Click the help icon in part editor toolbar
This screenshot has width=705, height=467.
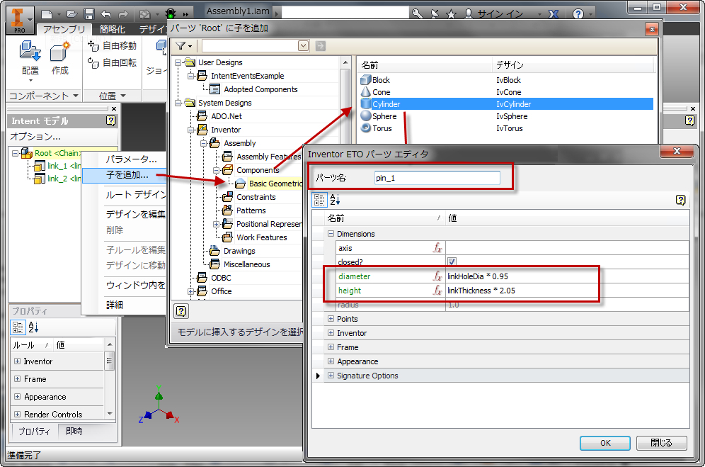click(681, 200)
